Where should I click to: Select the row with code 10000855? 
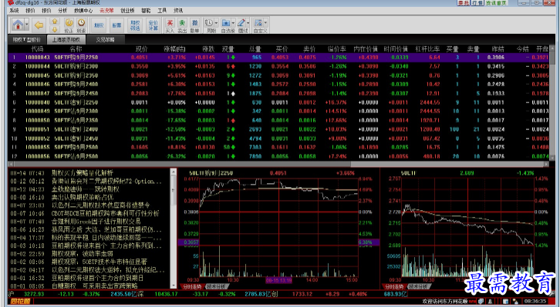(278, 147)
